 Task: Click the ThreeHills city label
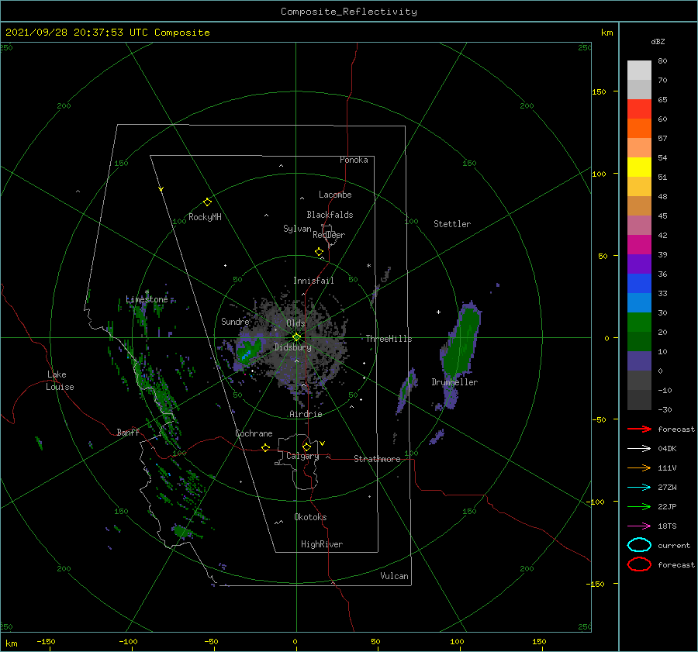pyautogui.click(x=389, y=339)
